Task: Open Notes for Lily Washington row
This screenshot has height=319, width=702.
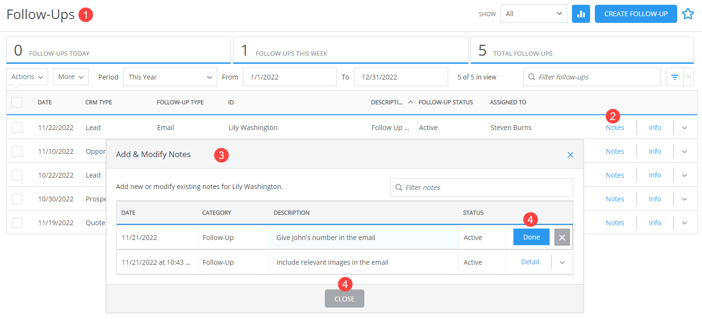Action: (615, 128)
